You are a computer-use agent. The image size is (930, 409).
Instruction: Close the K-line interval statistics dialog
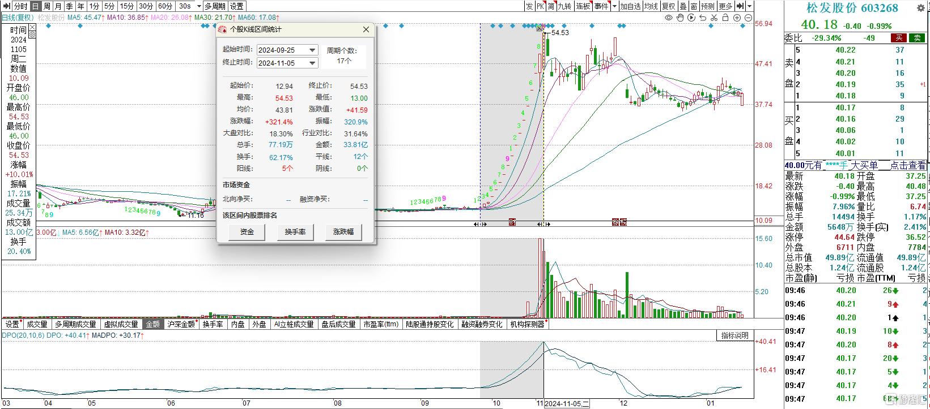click(366, 29)
